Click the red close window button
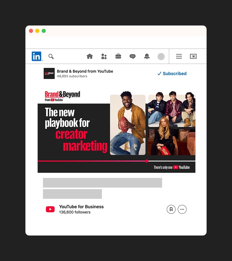Screen dimensions: 232x261 click(31, 31)
